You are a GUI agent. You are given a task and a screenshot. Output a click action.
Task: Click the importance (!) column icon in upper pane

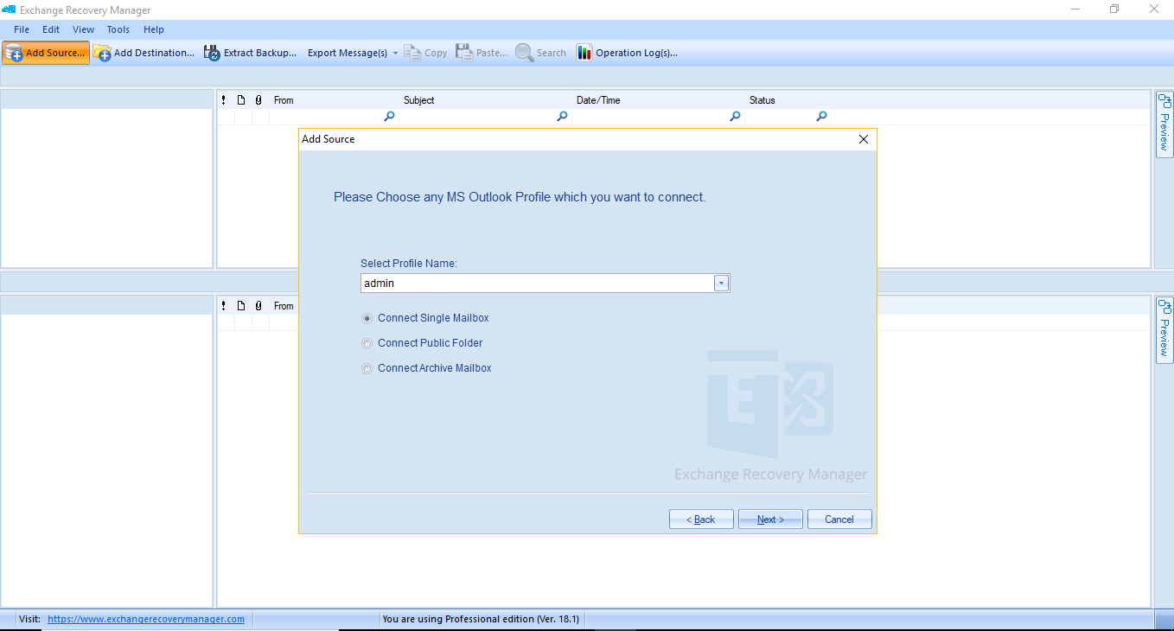coord(224,100)
